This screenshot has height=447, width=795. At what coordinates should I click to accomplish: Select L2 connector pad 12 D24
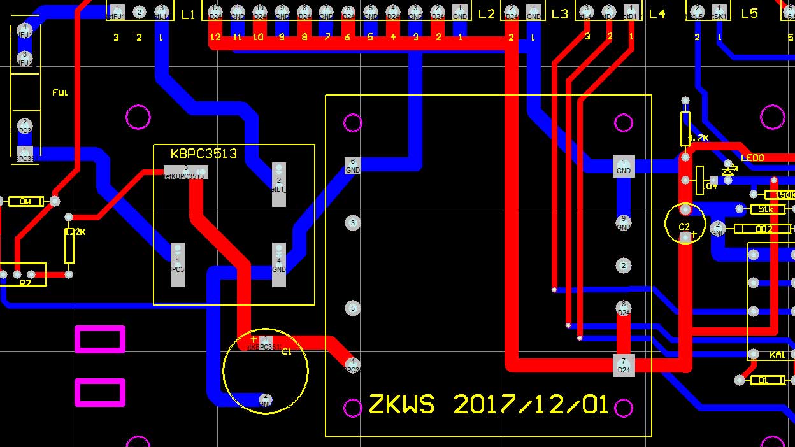(215, 12)
